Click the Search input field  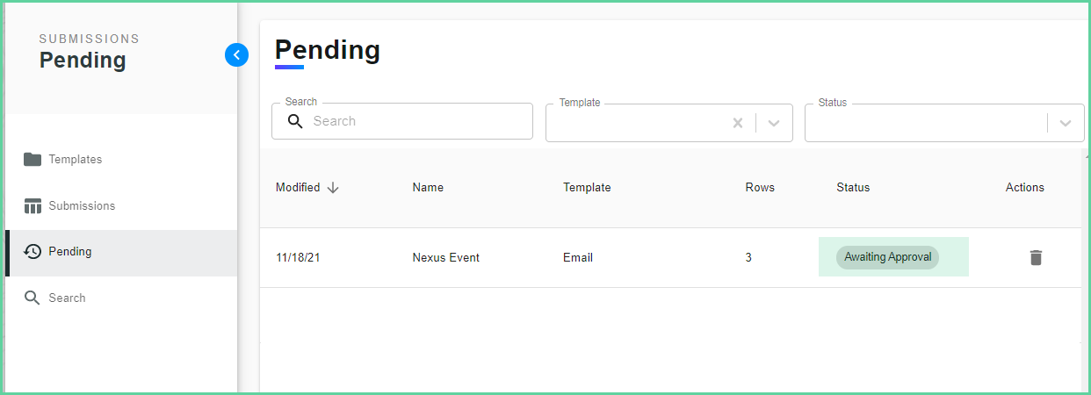pos(402,121)
